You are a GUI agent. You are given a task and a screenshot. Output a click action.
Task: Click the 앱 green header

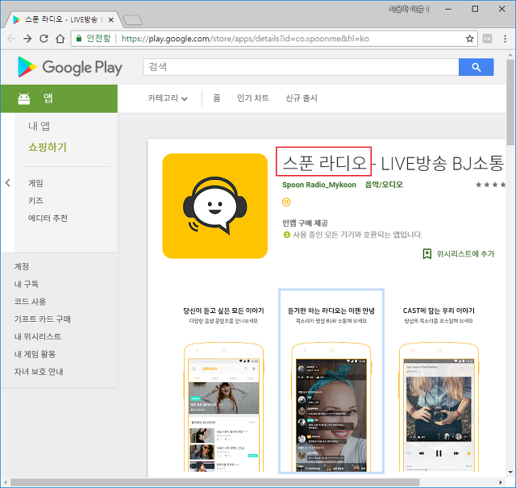click(x=59, y=98)
